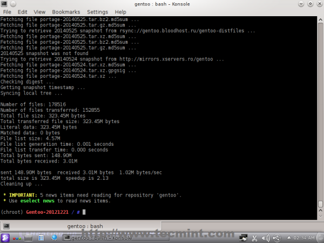Screen dimensions: 324x243
Task: Click the secondary up arrow near scrollbar bottom
Action: point(320,211)
